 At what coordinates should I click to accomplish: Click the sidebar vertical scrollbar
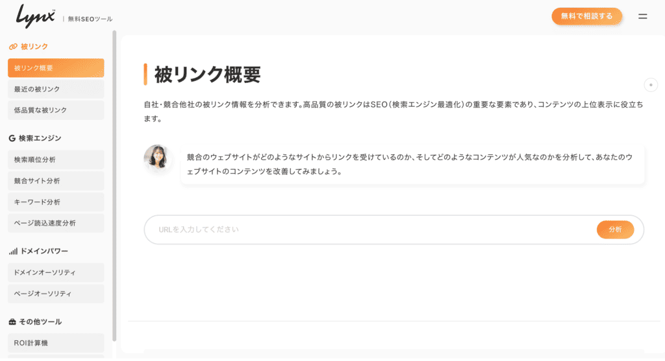pyautogui.click(x=114, y=185)
